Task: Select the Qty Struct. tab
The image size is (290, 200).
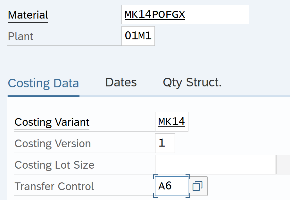Action: (192, 83)
